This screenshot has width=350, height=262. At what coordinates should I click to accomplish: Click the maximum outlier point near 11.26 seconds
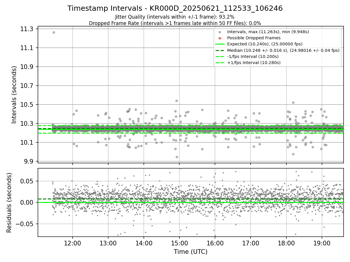tap(54, 32)
